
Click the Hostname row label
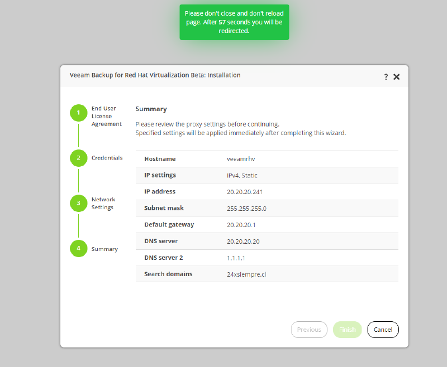tap(160, 159)
